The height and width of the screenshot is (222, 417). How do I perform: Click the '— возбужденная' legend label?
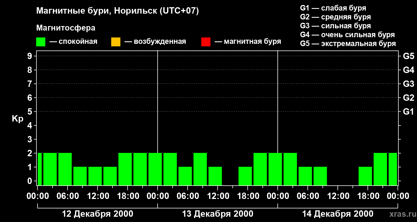tap(155, 42)
